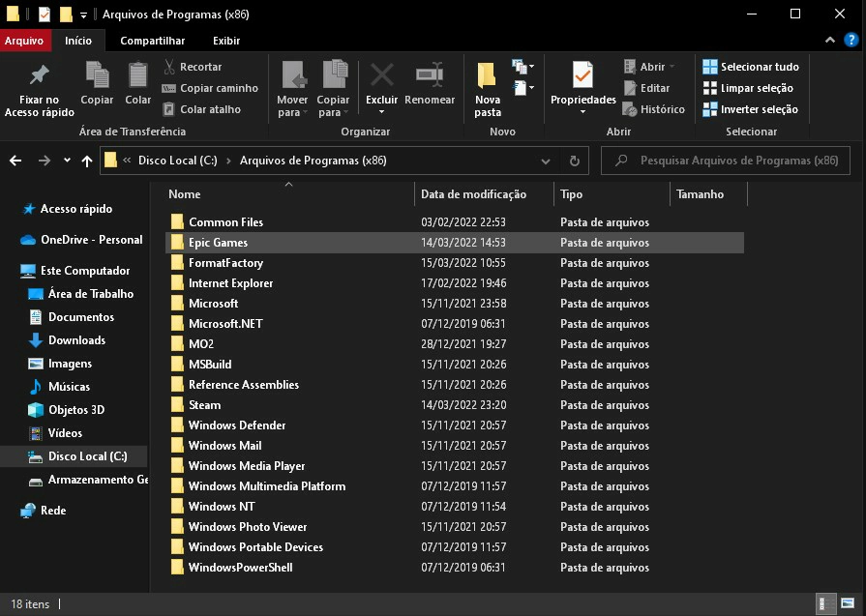This screenshot has width=866, height=616.
Task: Select Recortar scissors command
Action: (x=193, y=67)
